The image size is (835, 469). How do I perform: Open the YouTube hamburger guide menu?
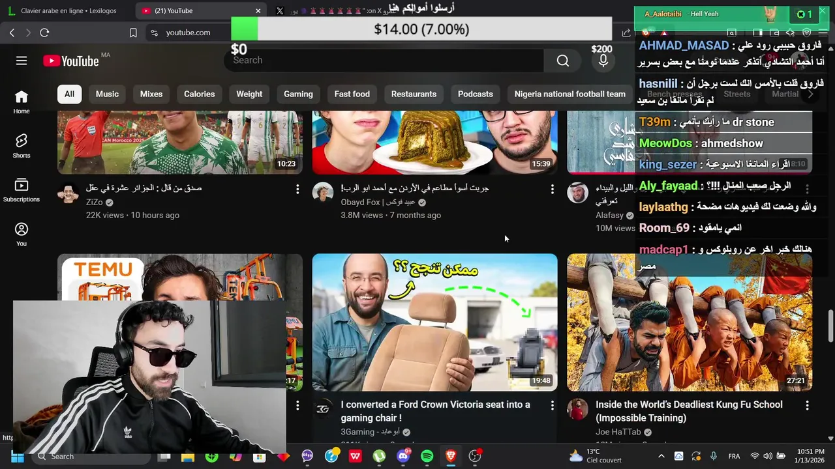point(22,61)
